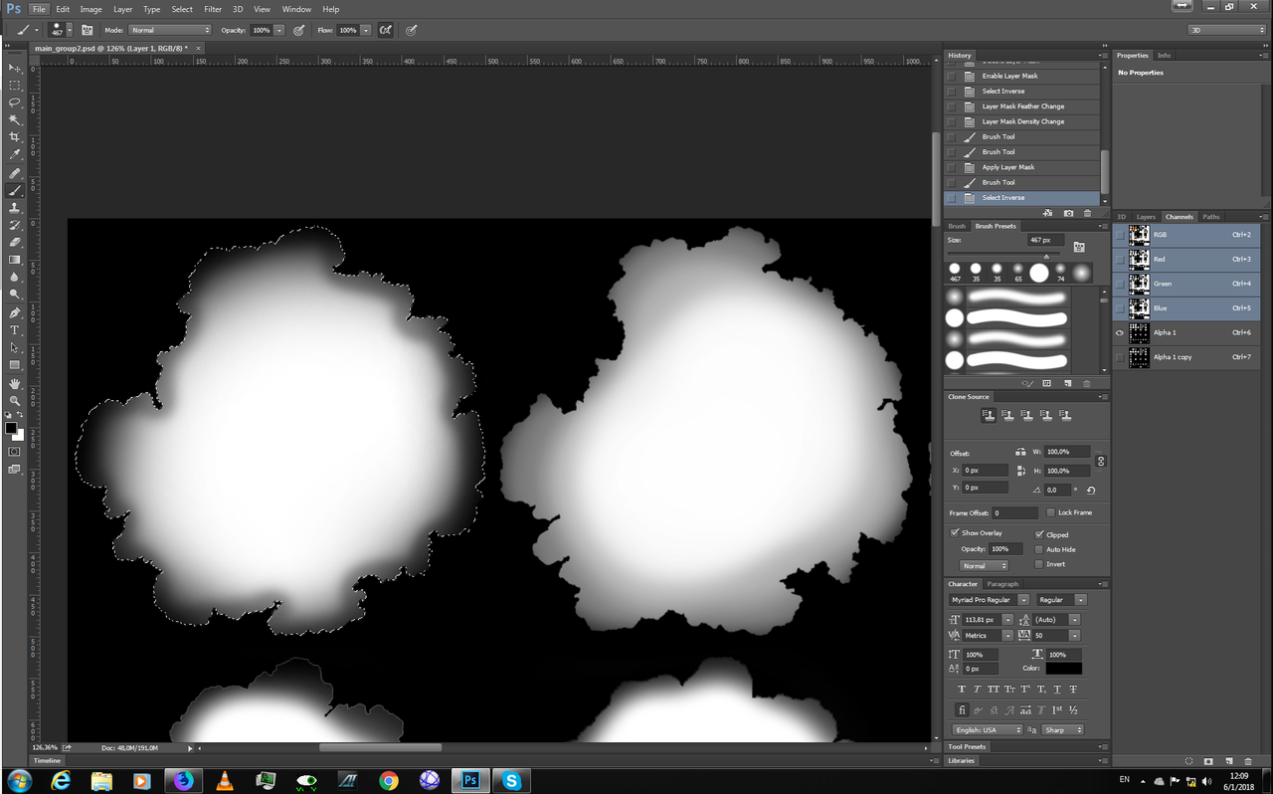Viewport: 1273px width, 794px height.
Task: Select the Gradient tool
Action: [15, 260]
